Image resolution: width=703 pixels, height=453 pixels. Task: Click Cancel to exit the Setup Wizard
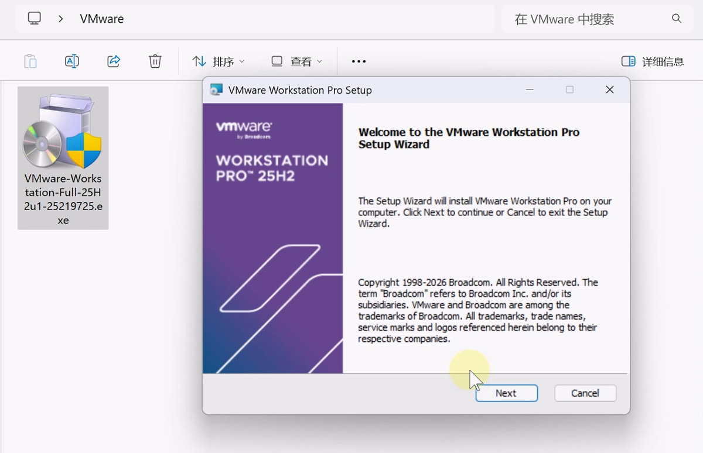tap(585, 393)
